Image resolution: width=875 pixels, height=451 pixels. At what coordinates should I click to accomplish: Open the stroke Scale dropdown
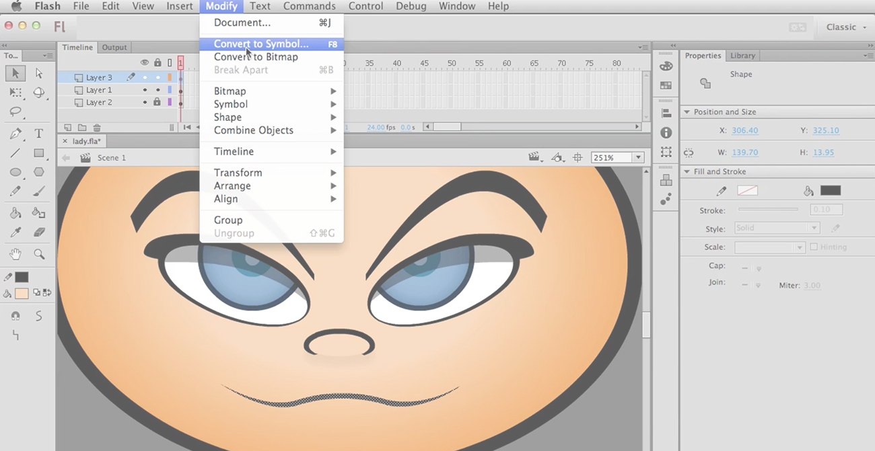(770, 247)
